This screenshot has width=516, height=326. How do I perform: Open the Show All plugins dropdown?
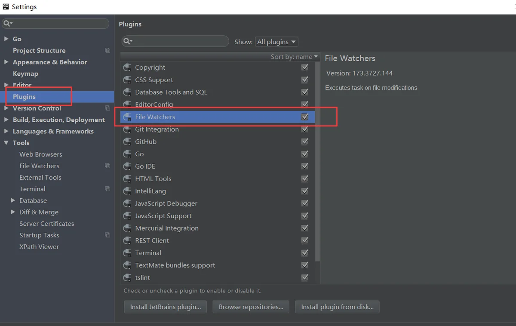tap(276, 42)
